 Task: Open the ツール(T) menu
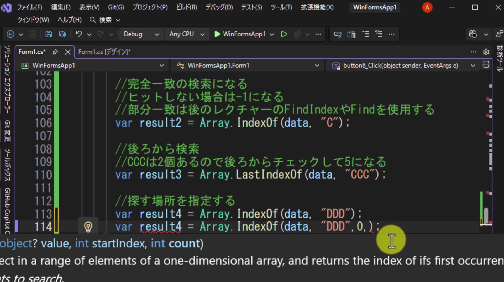pos(281,7)
